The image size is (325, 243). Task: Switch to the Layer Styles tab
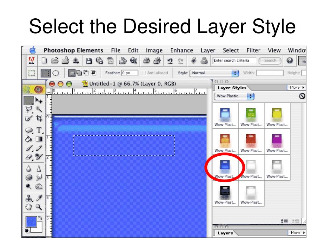click(232, 88)
